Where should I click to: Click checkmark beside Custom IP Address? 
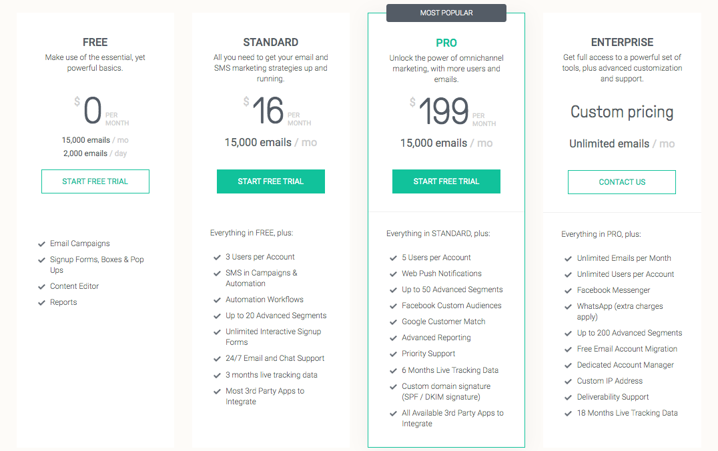pyautogui.click(x=569, y=382)
